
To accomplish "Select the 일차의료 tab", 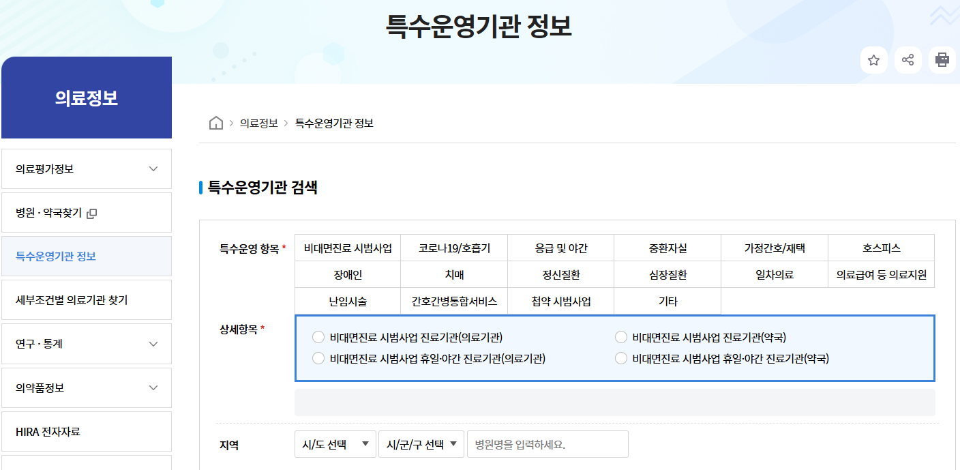I will point(775,275).
